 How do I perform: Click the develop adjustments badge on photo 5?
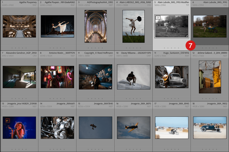point(187,36)
